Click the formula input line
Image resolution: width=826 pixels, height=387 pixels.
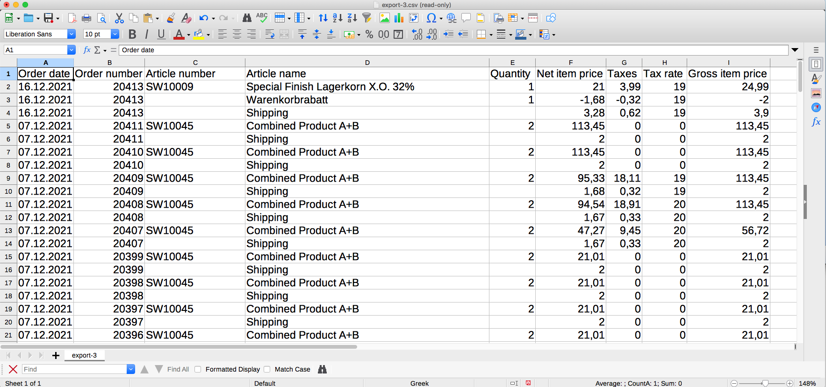(453, 50)
